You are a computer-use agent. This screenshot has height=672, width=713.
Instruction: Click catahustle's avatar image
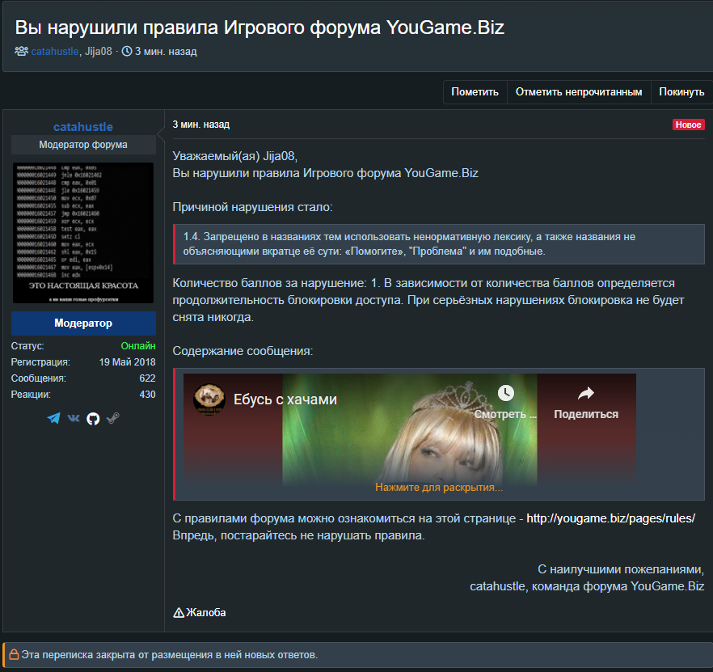coord(83,233)
